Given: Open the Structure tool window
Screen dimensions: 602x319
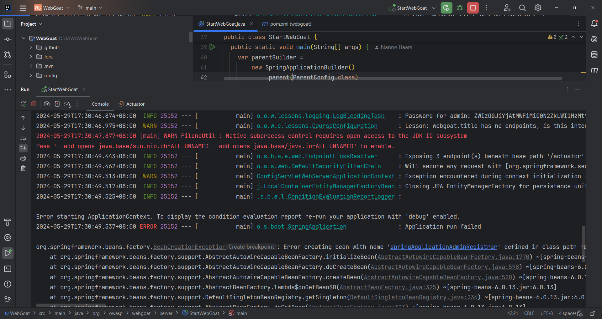Looking at the screenshot, I should (8, 74).
